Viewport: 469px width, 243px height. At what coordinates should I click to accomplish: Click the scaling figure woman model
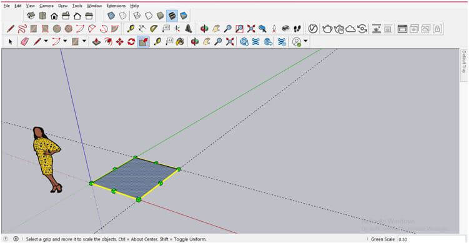coord(47,159)
